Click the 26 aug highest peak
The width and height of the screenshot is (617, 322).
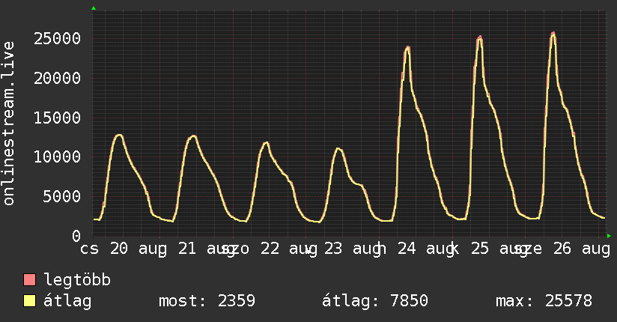point(553,34)
